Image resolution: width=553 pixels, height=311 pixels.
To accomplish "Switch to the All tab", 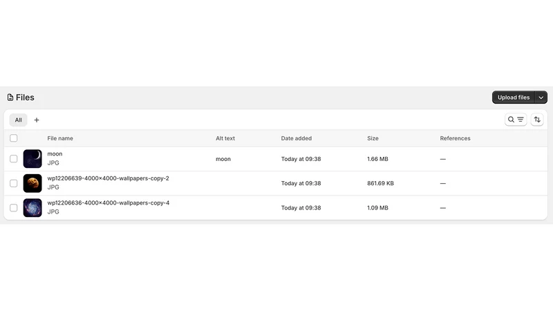I will coord(19,120).
